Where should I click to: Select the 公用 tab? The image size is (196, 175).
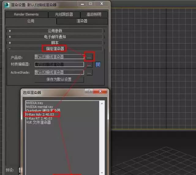31,21
